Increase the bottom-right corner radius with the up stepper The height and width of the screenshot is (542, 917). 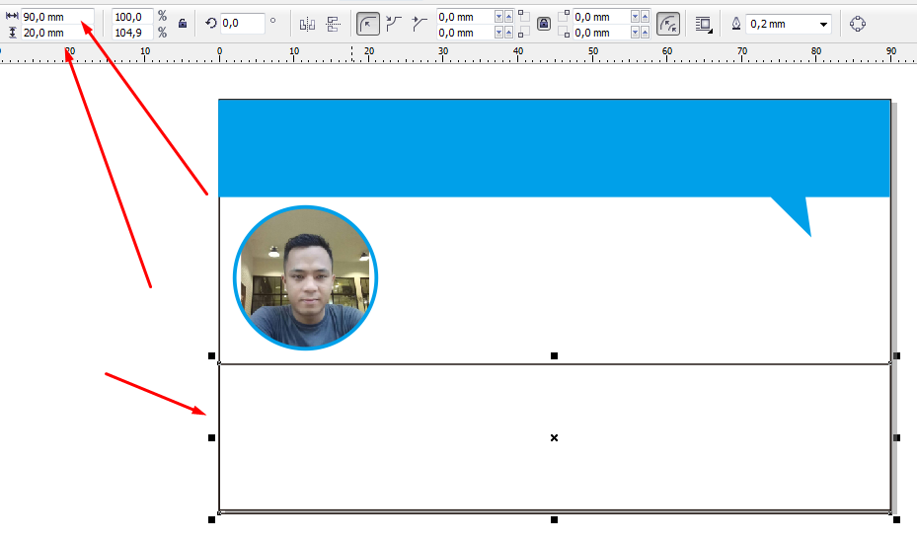tap(645, 33)
